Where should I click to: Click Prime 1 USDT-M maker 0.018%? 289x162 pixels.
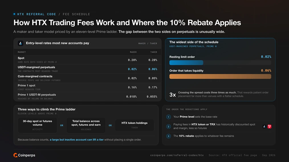[131, 97]
